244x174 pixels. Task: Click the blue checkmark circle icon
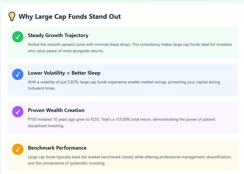(x=18, y=74)
